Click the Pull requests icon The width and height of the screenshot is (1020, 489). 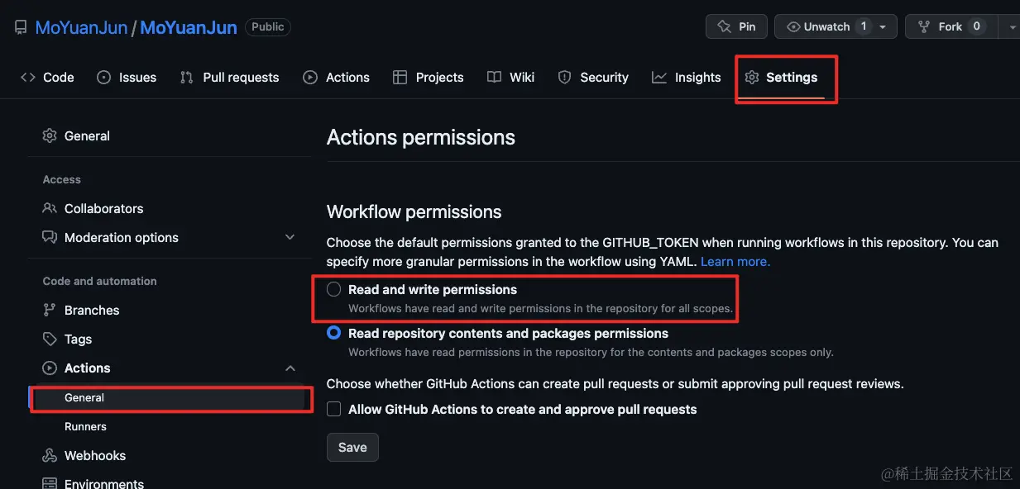(x=187, y=78)
